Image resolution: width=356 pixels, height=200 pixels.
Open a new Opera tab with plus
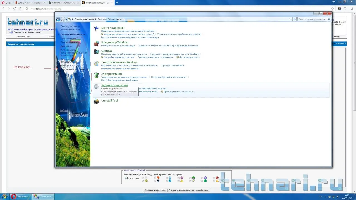(117, 2)
